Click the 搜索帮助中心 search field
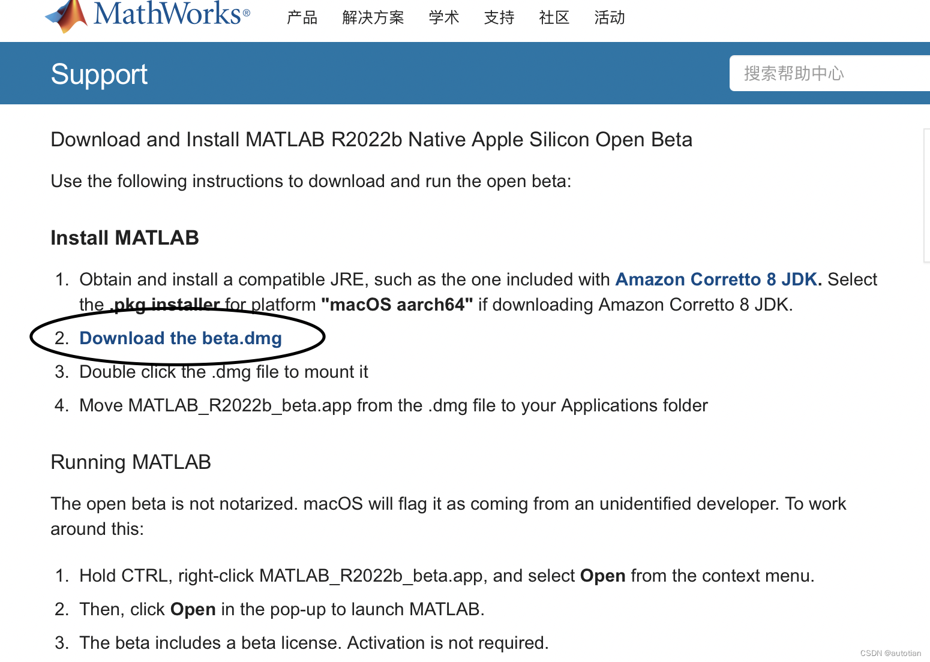 pyautogui.click(x=828, y=73)
